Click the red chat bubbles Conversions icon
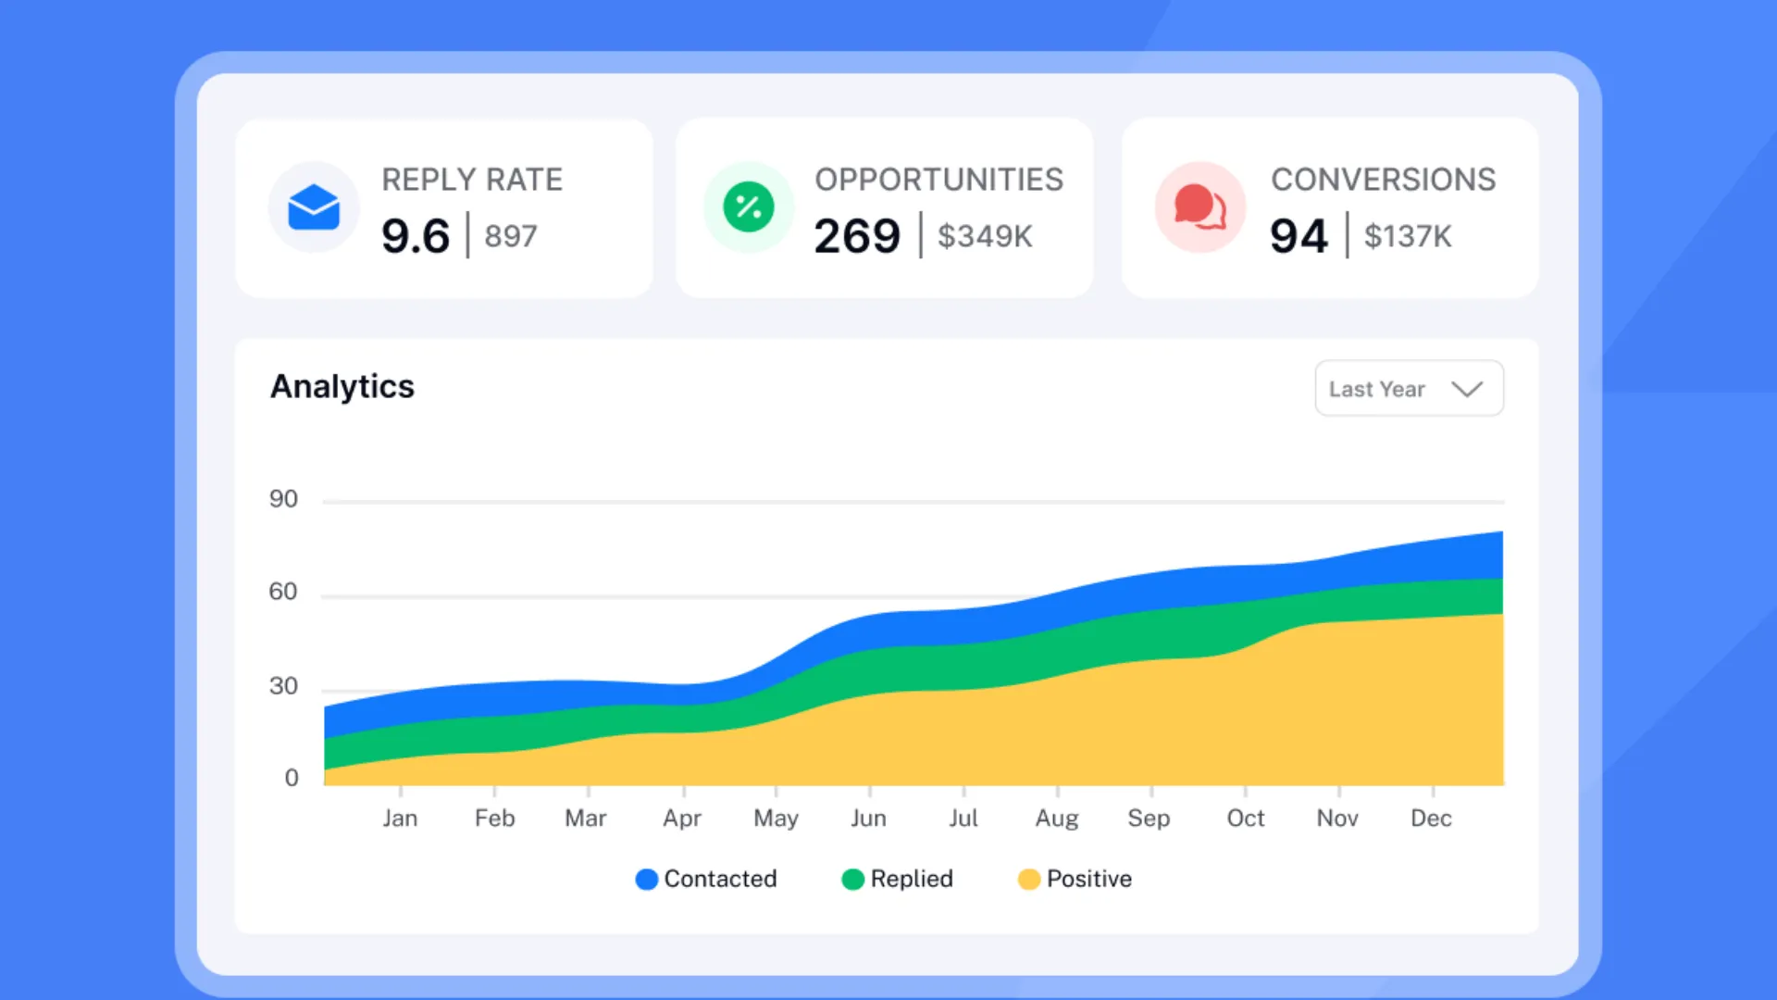 coord(1200,207)
